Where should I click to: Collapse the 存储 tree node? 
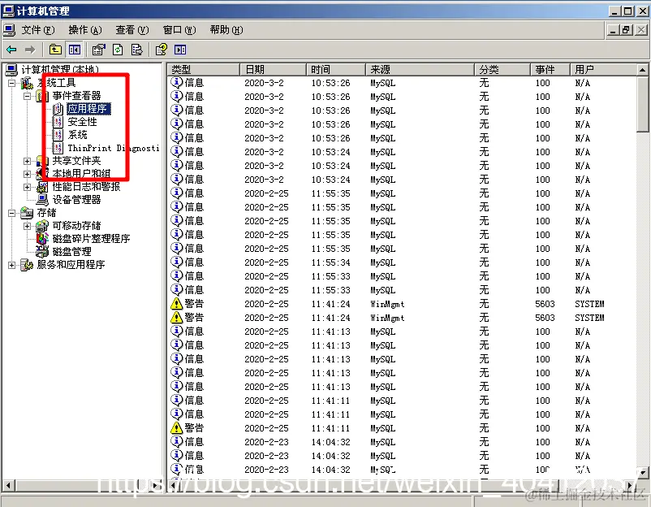click(x=12, y=213)
